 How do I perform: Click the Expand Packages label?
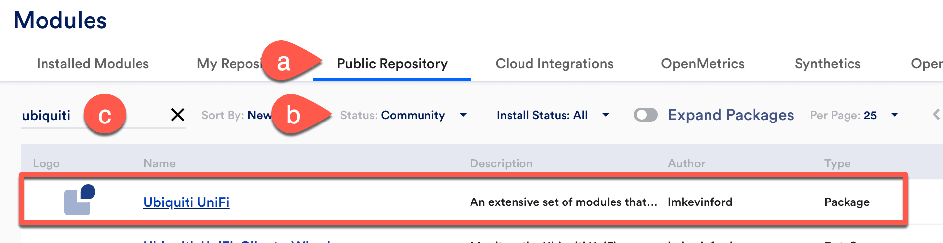(731, 115)
